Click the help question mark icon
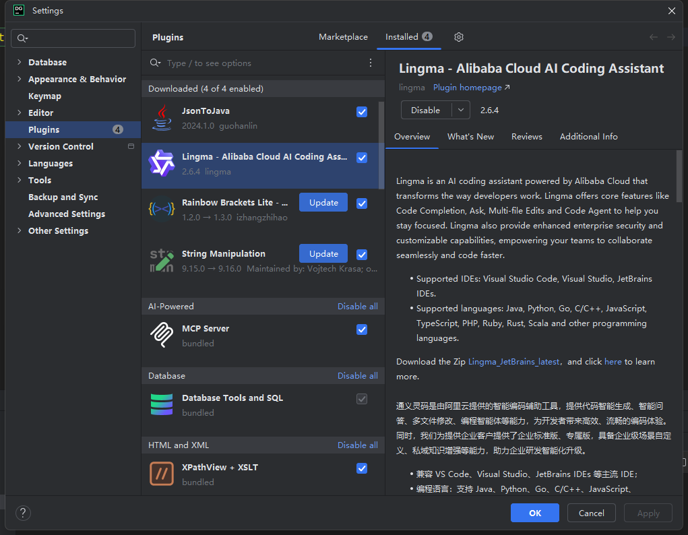Image resolution: width=688 pixels, height=535 pixels. (24, 513)
